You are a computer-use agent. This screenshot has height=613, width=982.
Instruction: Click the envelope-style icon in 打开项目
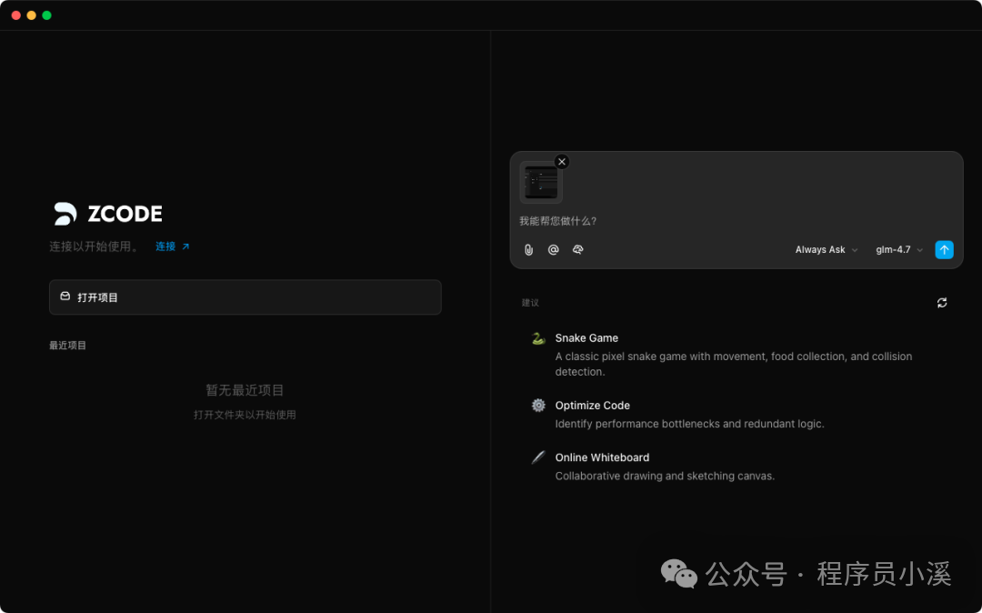point(65,296)
